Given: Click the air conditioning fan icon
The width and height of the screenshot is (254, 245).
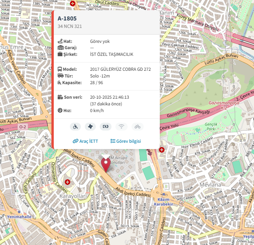Looking at the screenshot, I should pyautogui.click(x=91, y=127).
